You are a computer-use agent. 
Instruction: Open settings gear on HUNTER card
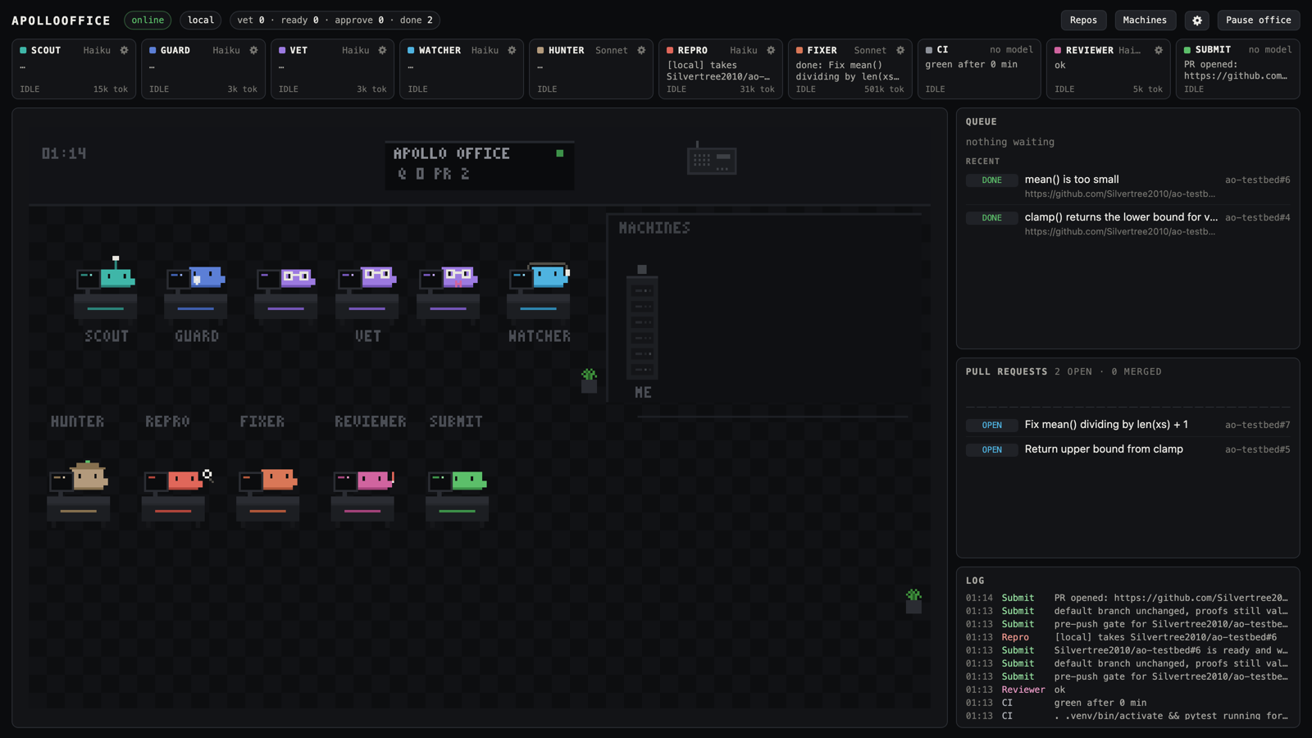tap(642, 50)
